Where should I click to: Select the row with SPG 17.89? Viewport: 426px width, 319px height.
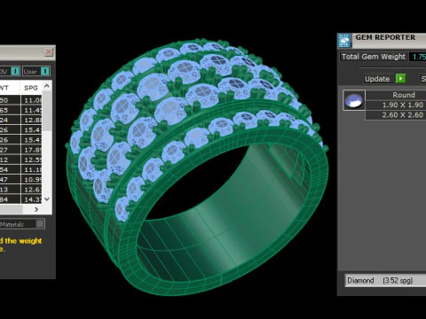point(20,150)
